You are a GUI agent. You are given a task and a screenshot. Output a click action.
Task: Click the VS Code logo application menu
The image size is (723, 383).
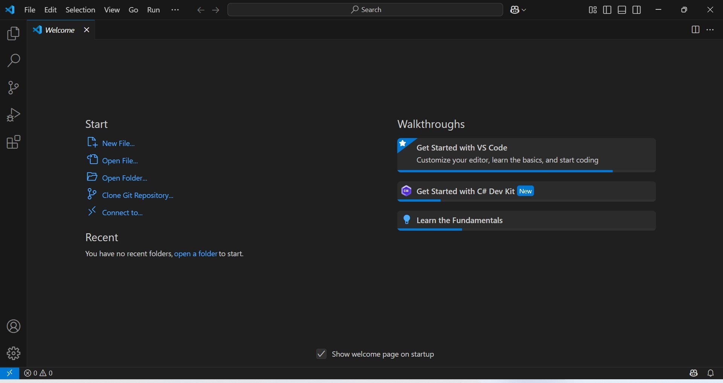point(10,10)
